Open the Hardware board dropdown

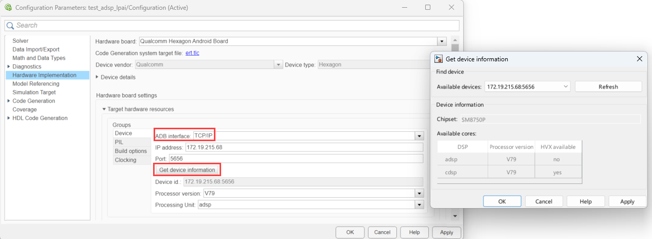(441, 41)
